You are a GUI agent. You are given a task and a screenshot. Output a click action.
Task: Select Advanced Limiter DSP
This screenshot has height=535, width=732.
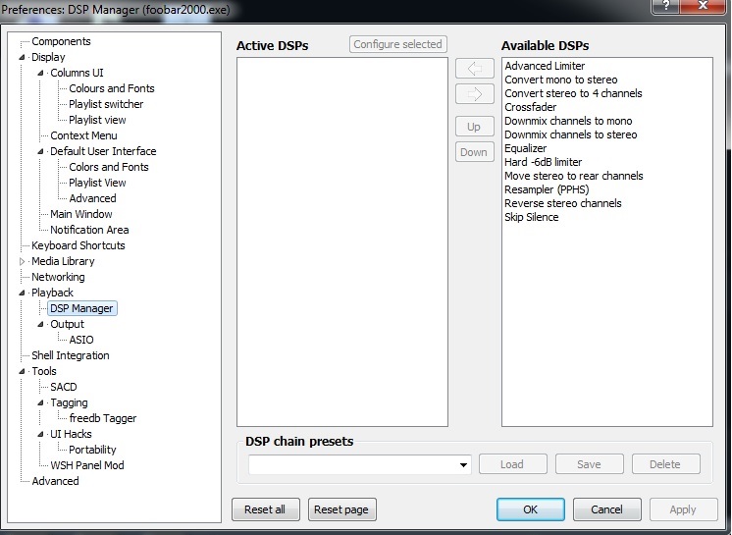[x=545, y=66]
